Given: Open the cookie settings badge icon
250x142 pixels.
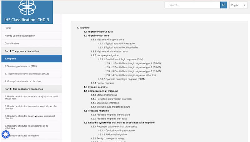Looking at the screenshot, I should 5,134.
